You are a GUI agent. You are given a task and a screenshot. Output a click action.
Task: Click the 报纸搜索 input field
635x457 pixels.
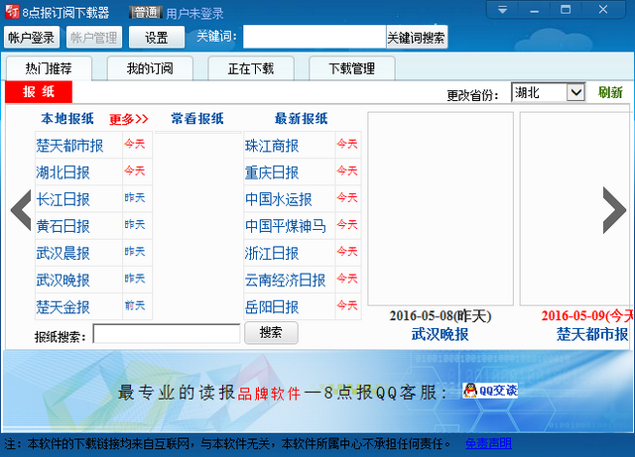(x=166, y=334)
